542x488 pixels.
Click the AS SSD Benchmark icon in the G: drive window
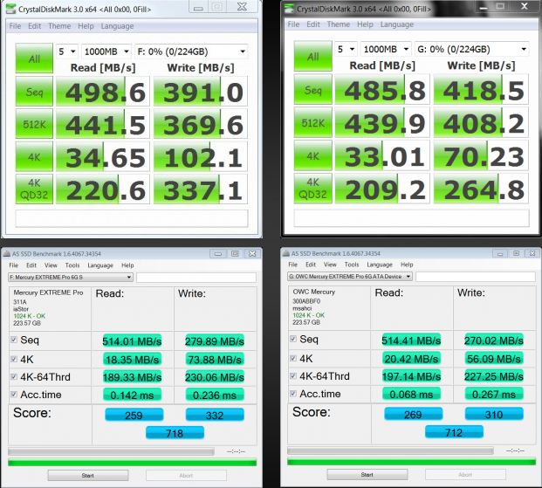288,253
